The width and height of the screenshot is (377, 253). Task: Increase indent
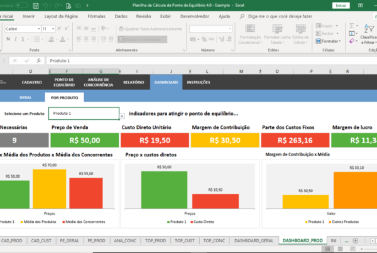coord(111,39)
